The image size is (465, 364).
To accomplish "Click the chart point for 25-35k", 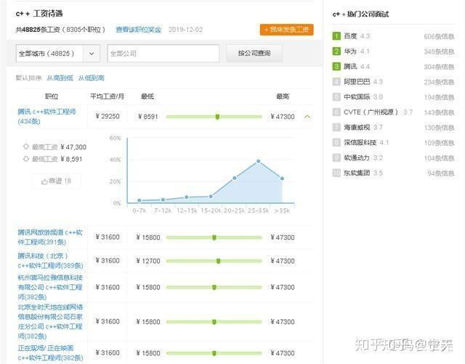I will 259,161.
